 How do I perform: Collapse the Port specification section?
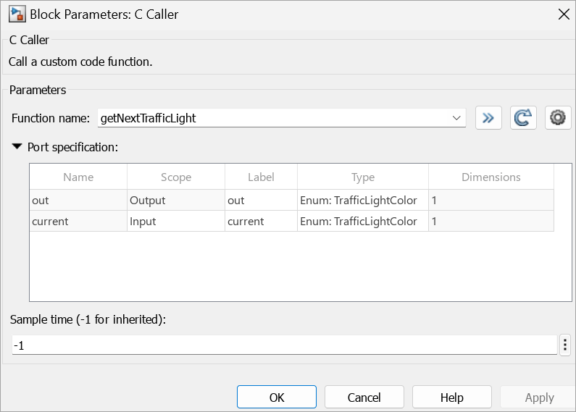(x=17, y=147)
